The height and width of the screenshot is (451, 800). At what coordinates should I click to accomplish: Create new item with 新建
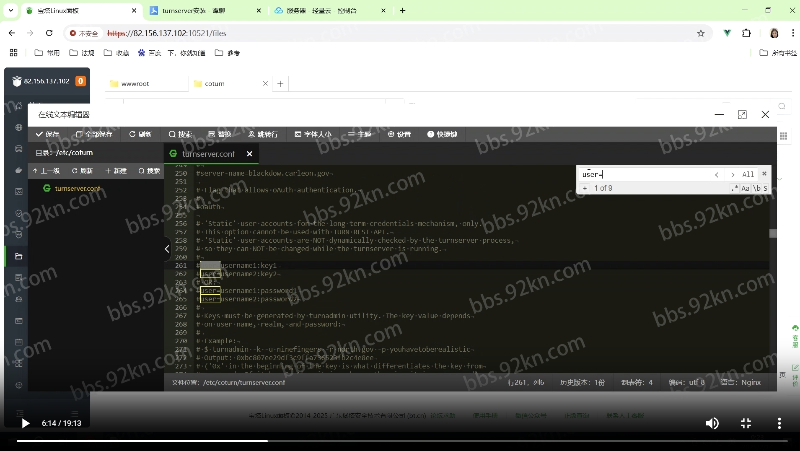tap(116, 171)
